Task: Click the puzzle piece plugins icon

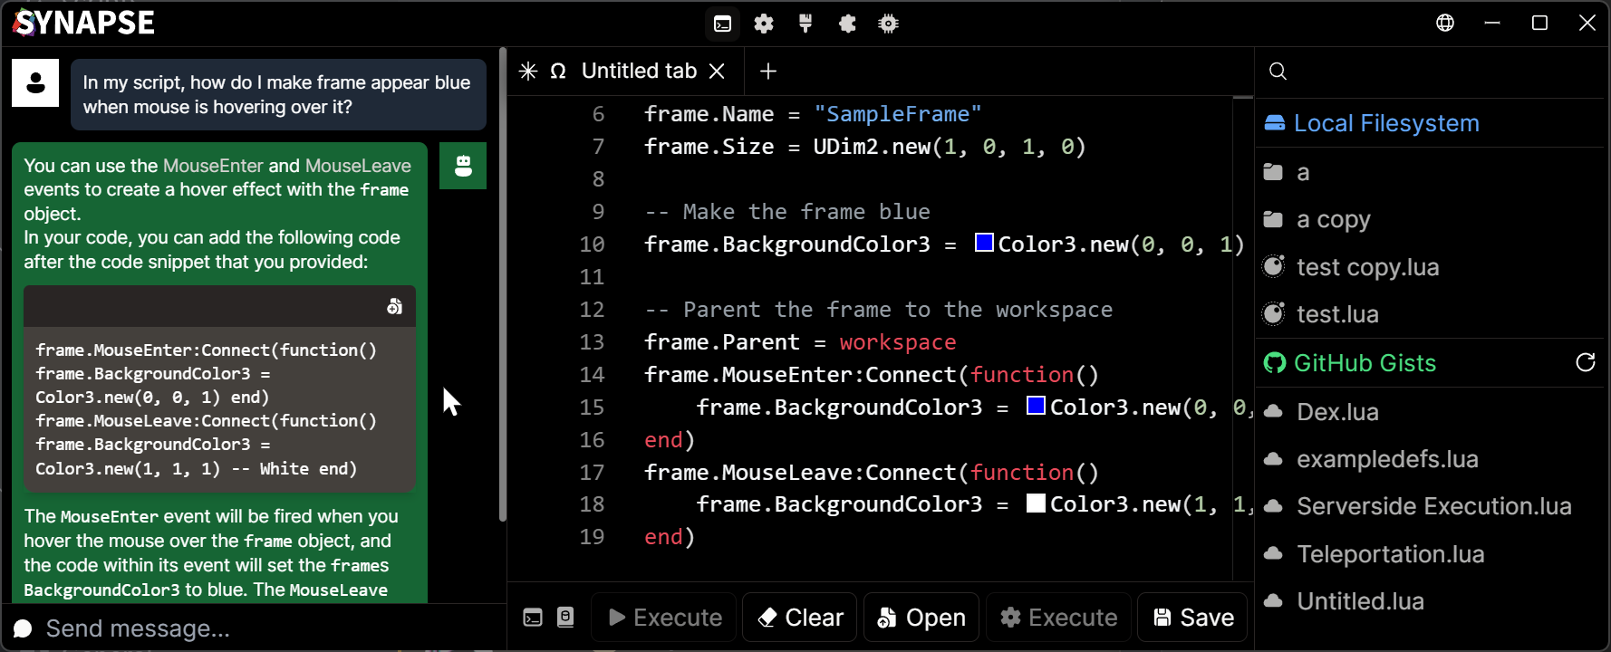Action: point(847,24)
